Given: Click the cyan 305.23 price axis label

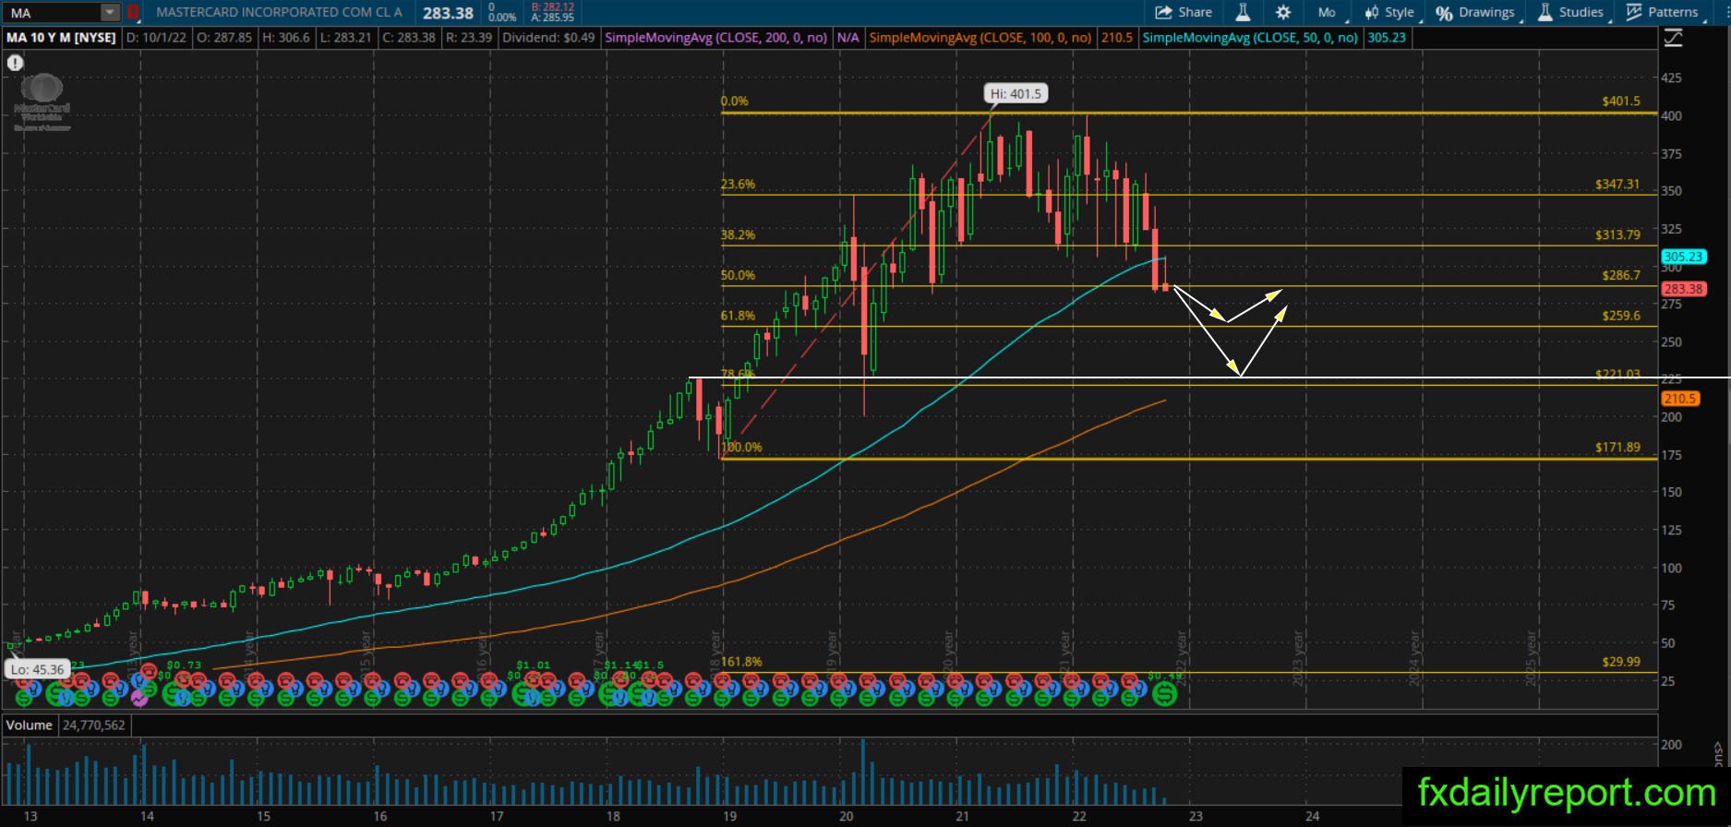Looking at the screenshot, I should click(1683, 257).
